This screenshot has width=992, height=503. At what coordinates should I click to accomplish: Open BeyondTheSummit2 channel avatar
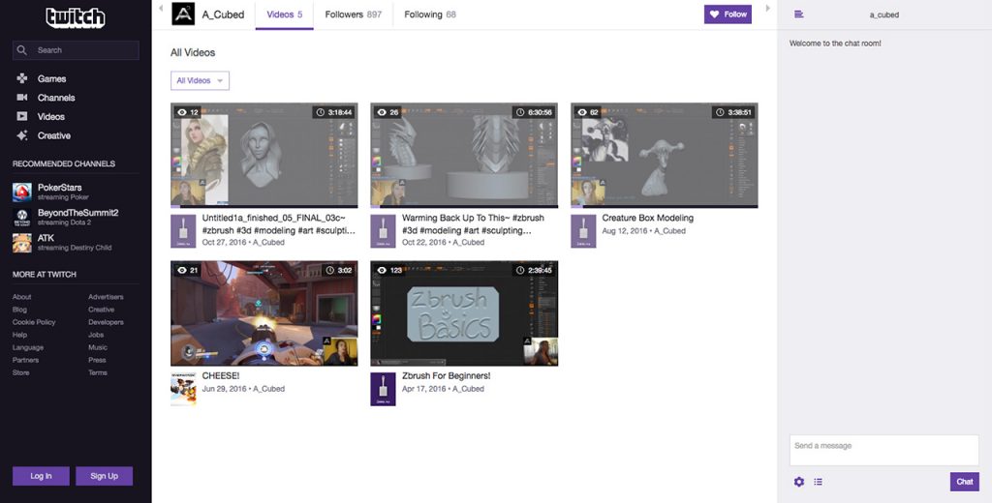(22, 218)
